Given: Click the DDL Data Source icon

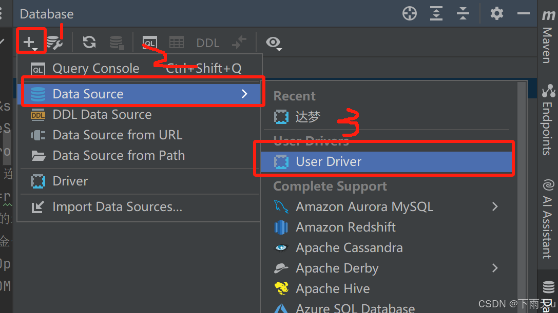Looking at the screenshot, I should pos(37,115).
